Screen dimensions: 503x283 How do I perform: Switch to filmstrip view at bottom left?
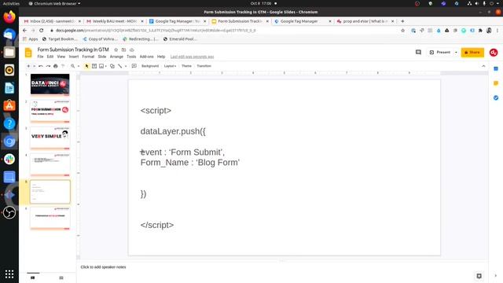(33, 277)
